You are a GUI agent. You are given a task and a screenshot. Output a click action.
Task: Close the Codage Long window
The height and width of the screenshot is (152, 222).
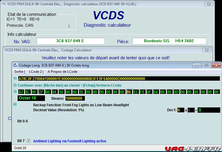216,65
